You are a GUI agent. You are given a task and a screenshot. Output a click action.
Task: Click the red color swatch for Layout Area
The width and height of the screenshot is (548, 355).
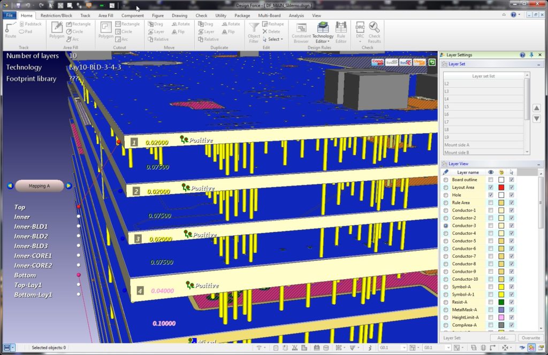(x=501, y=188)
